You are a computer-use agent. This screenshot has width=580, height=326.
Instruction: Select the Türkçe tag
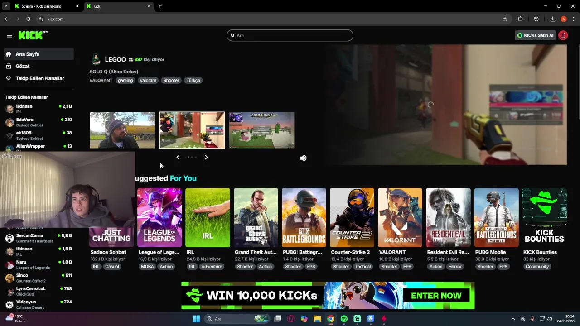(x=193, y=80)
